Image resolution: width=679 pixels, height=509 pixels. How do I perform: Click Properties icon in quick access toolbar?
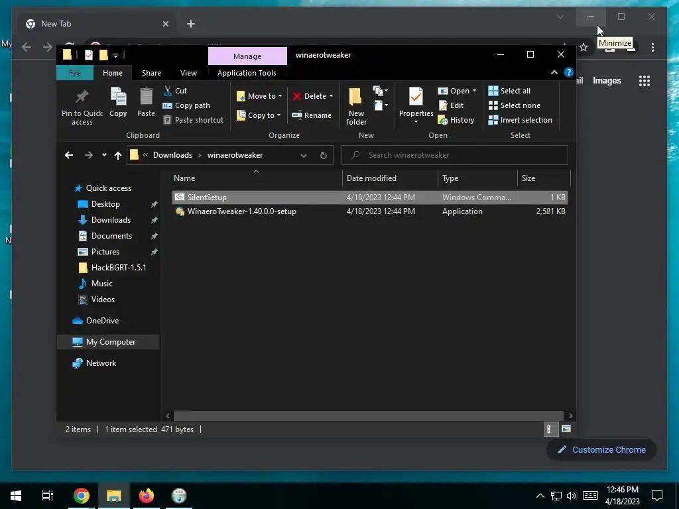[89, 55]
